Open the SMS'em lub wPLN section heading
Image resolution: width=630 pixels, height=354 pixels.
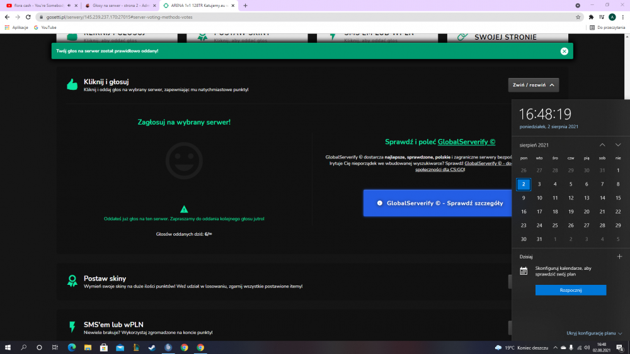tap(113, 324)
